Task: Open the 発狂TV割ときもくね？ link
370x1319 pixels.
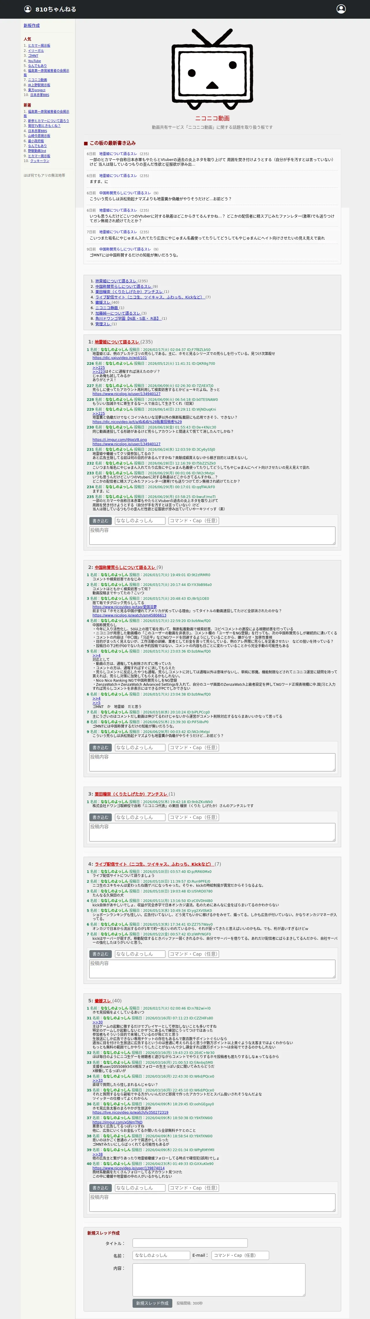Action: tap(44, 125)
